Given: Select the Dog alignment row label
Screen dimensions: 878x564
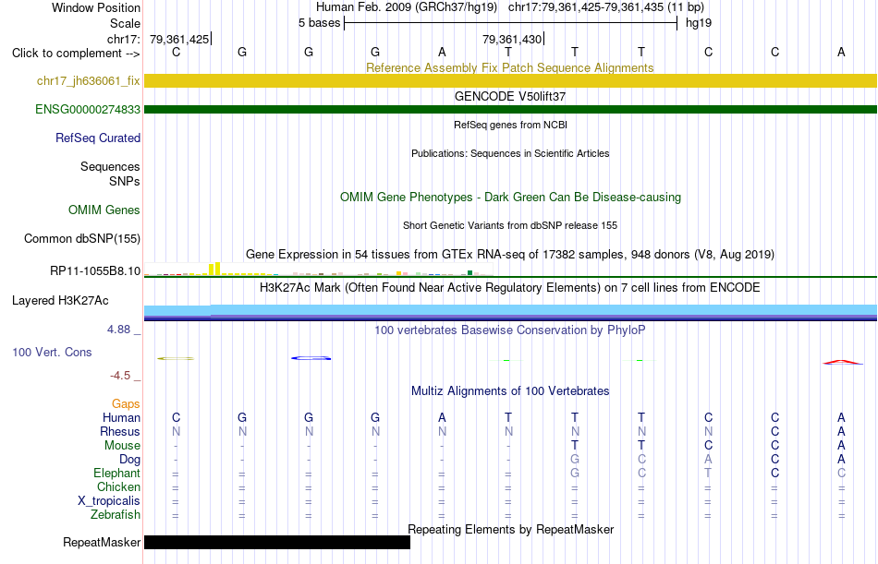Looking at the screenshot, I should click(130, 460).
